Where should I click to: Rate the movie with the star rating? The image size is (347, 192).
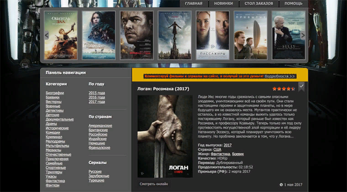(284, 89)
